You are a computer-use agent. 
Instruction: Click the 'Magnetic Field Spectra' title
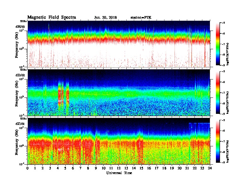tap(52, 17)
